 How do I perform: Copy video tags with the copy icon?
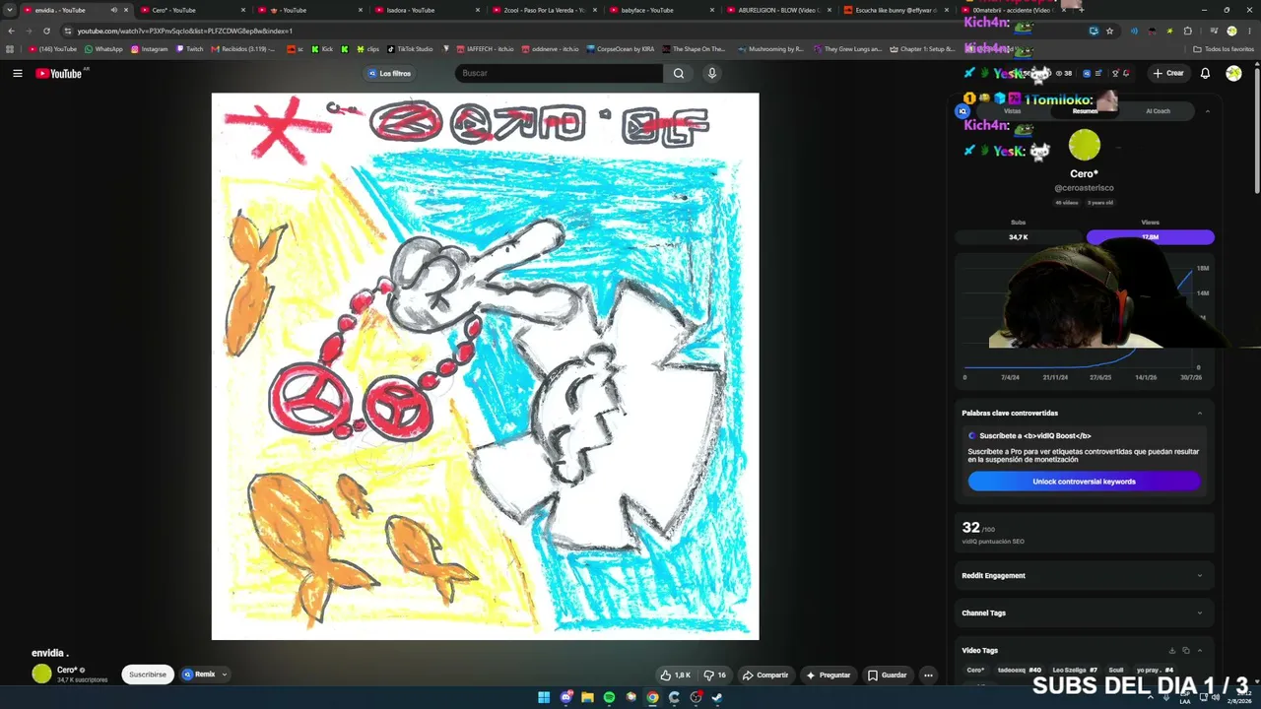pos(1185,651)
